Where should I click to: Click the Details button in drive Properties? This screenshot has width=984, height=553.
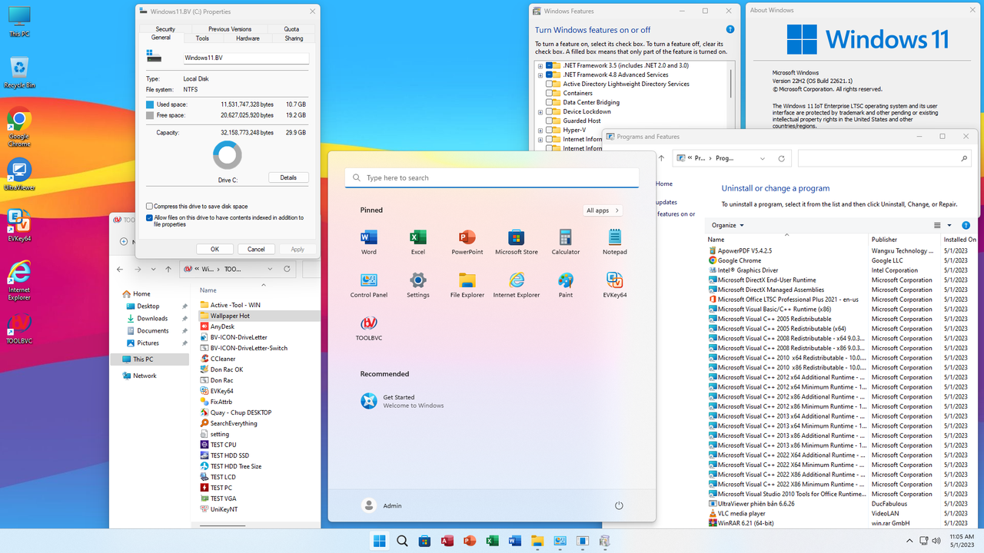tap(288, 177)
